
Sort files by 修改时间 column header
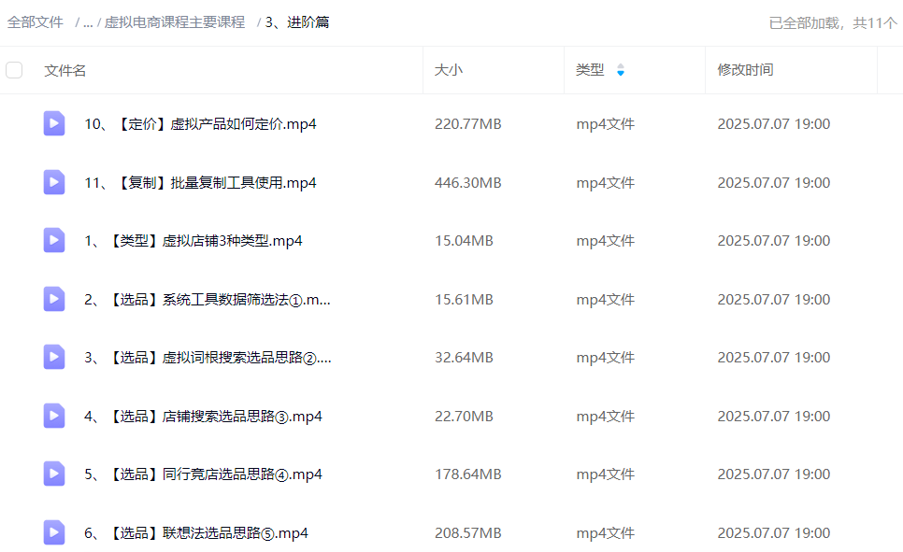(745, 70)
